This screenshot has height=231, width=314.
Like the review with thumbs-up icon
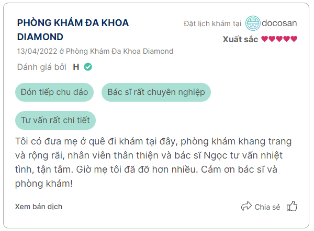(292, 206)
